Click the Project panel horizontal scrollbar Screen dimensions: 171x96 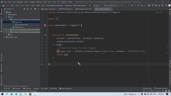point(16,86)
